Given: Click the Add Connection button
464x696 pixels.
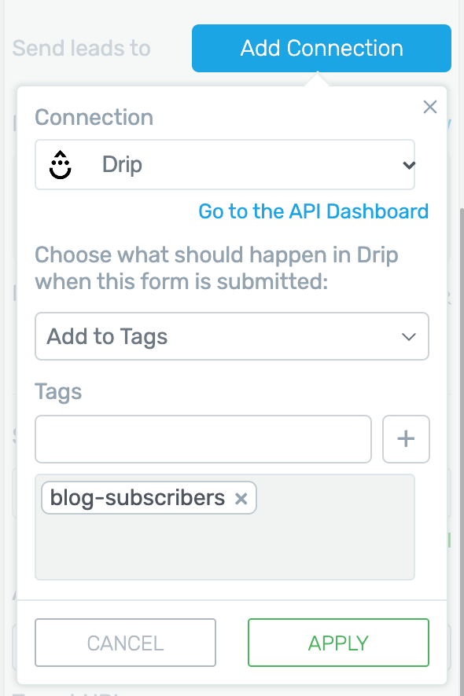Looking at the screenshot, I should (x=322, y=49).
